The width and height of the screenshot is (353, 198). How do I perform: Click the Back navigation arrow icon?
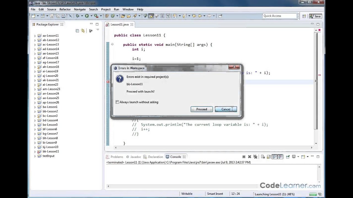[200, 16]
